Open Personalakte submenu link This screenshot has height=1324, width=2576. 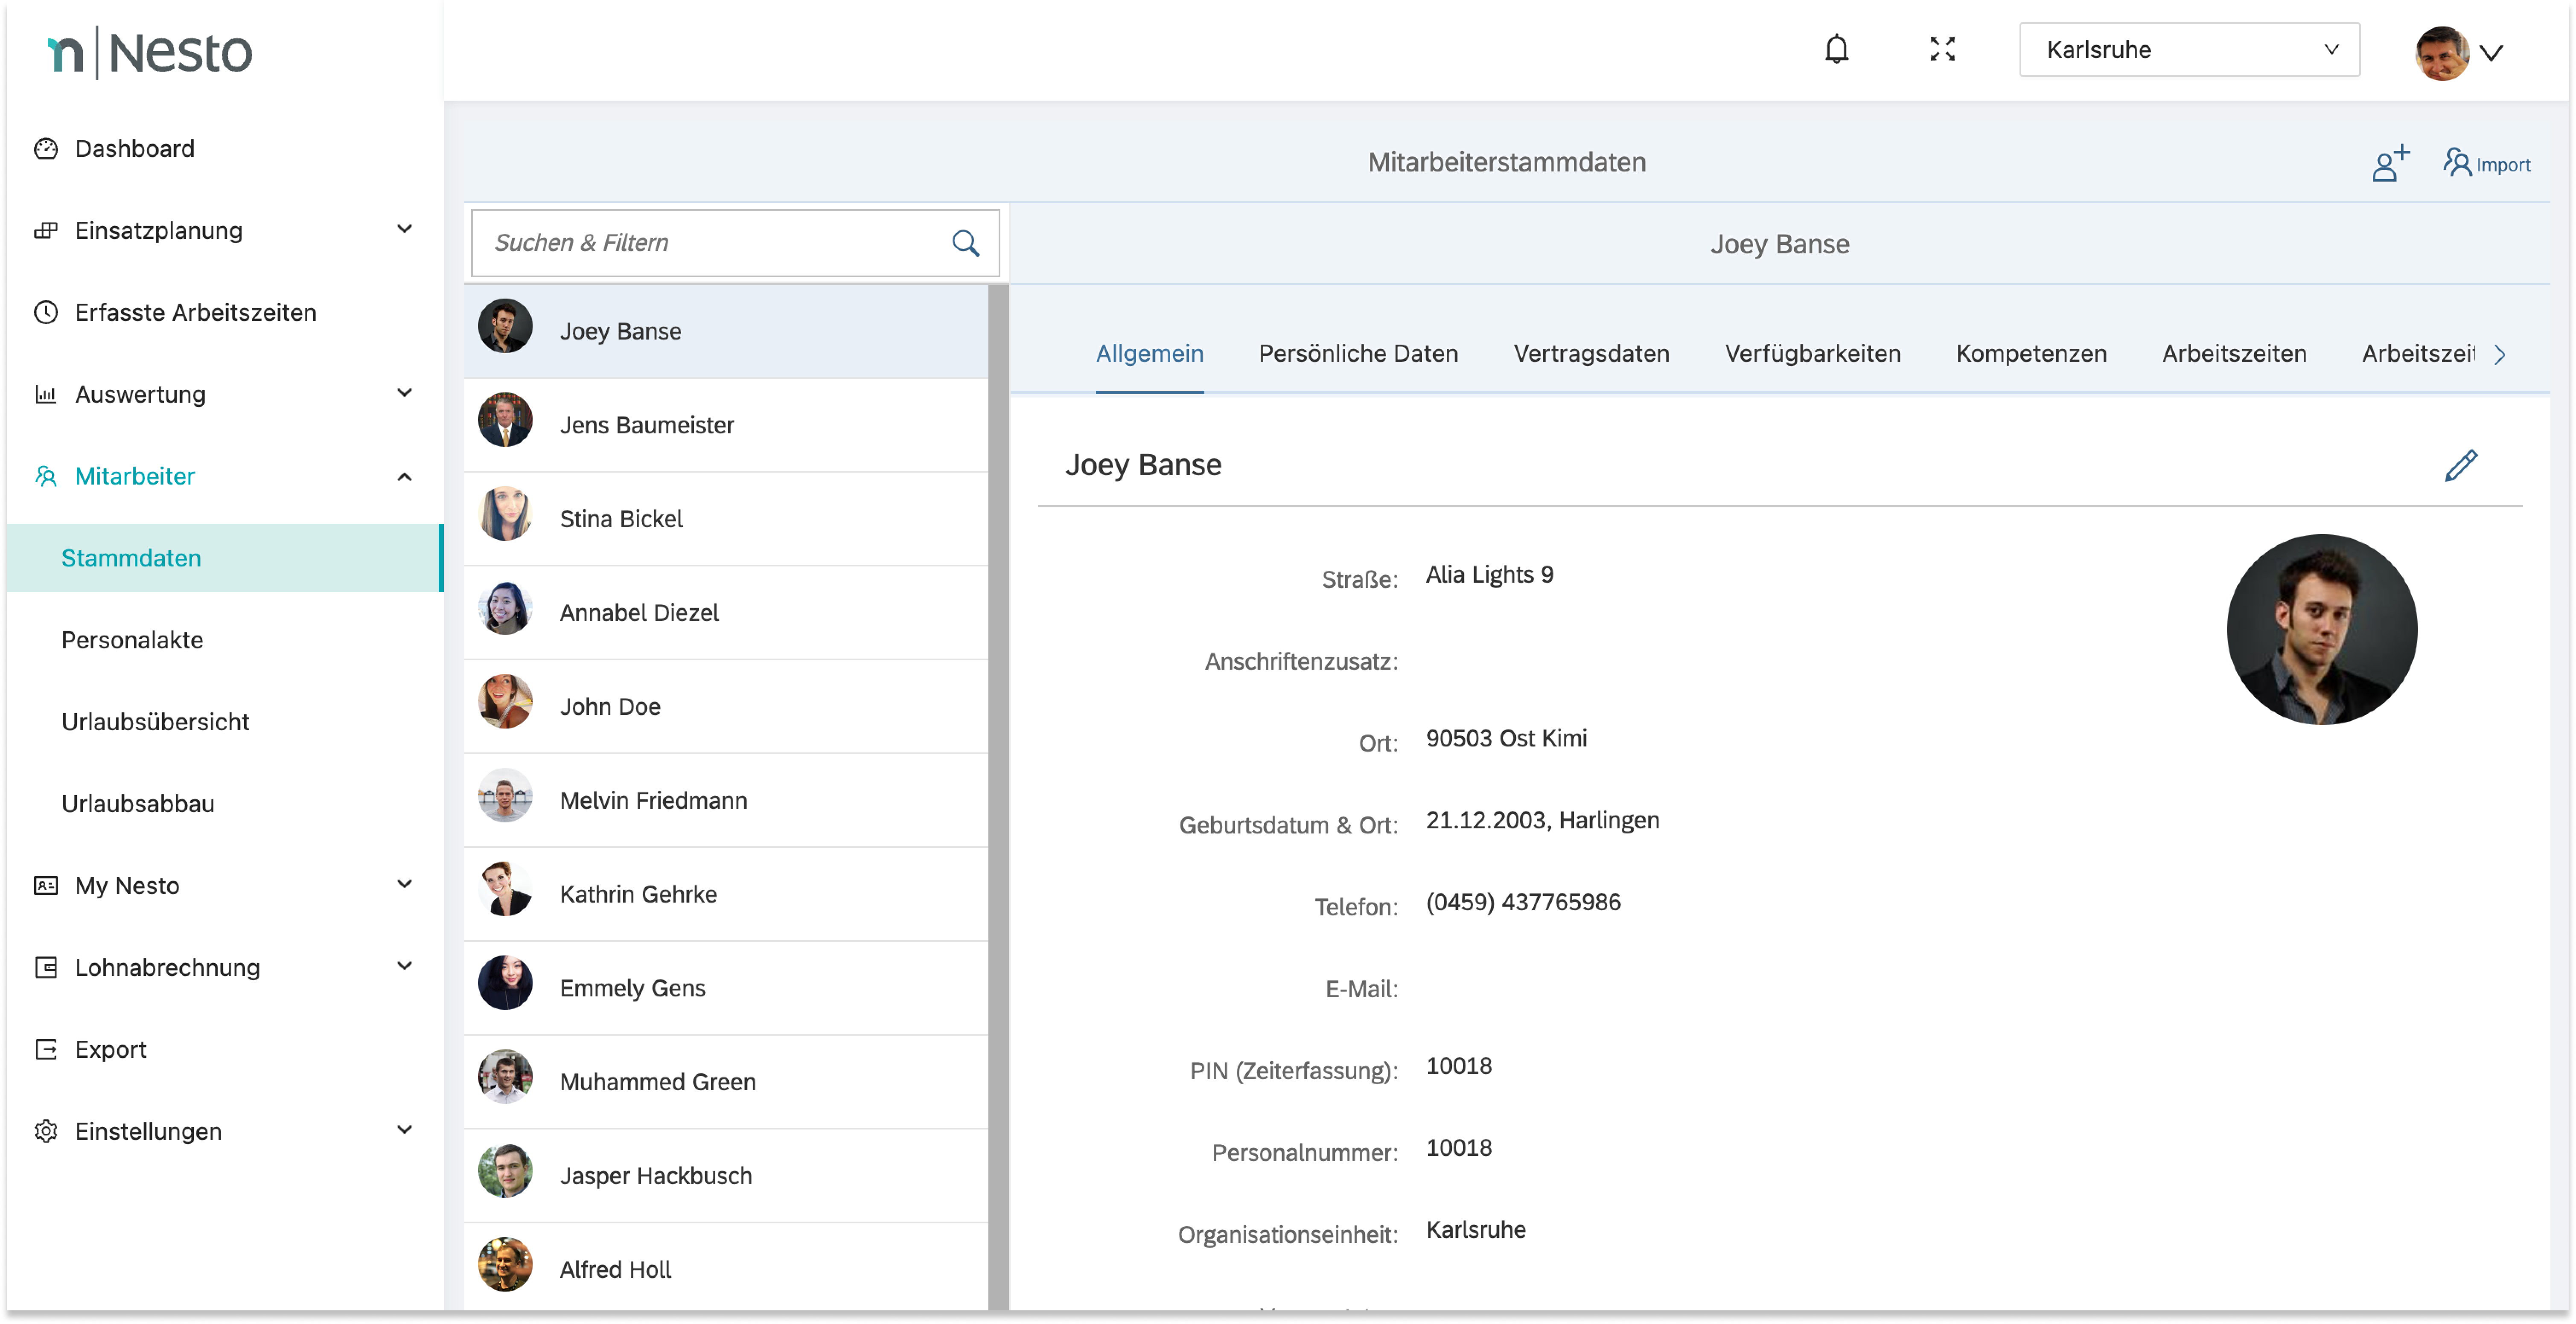132,639
